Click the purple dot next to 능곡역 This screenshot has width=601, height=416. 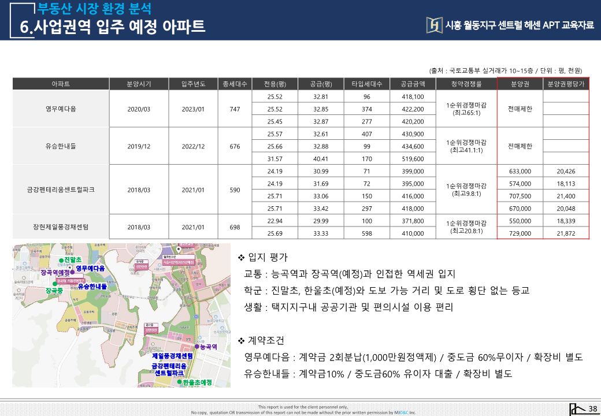tap(195, 347)
